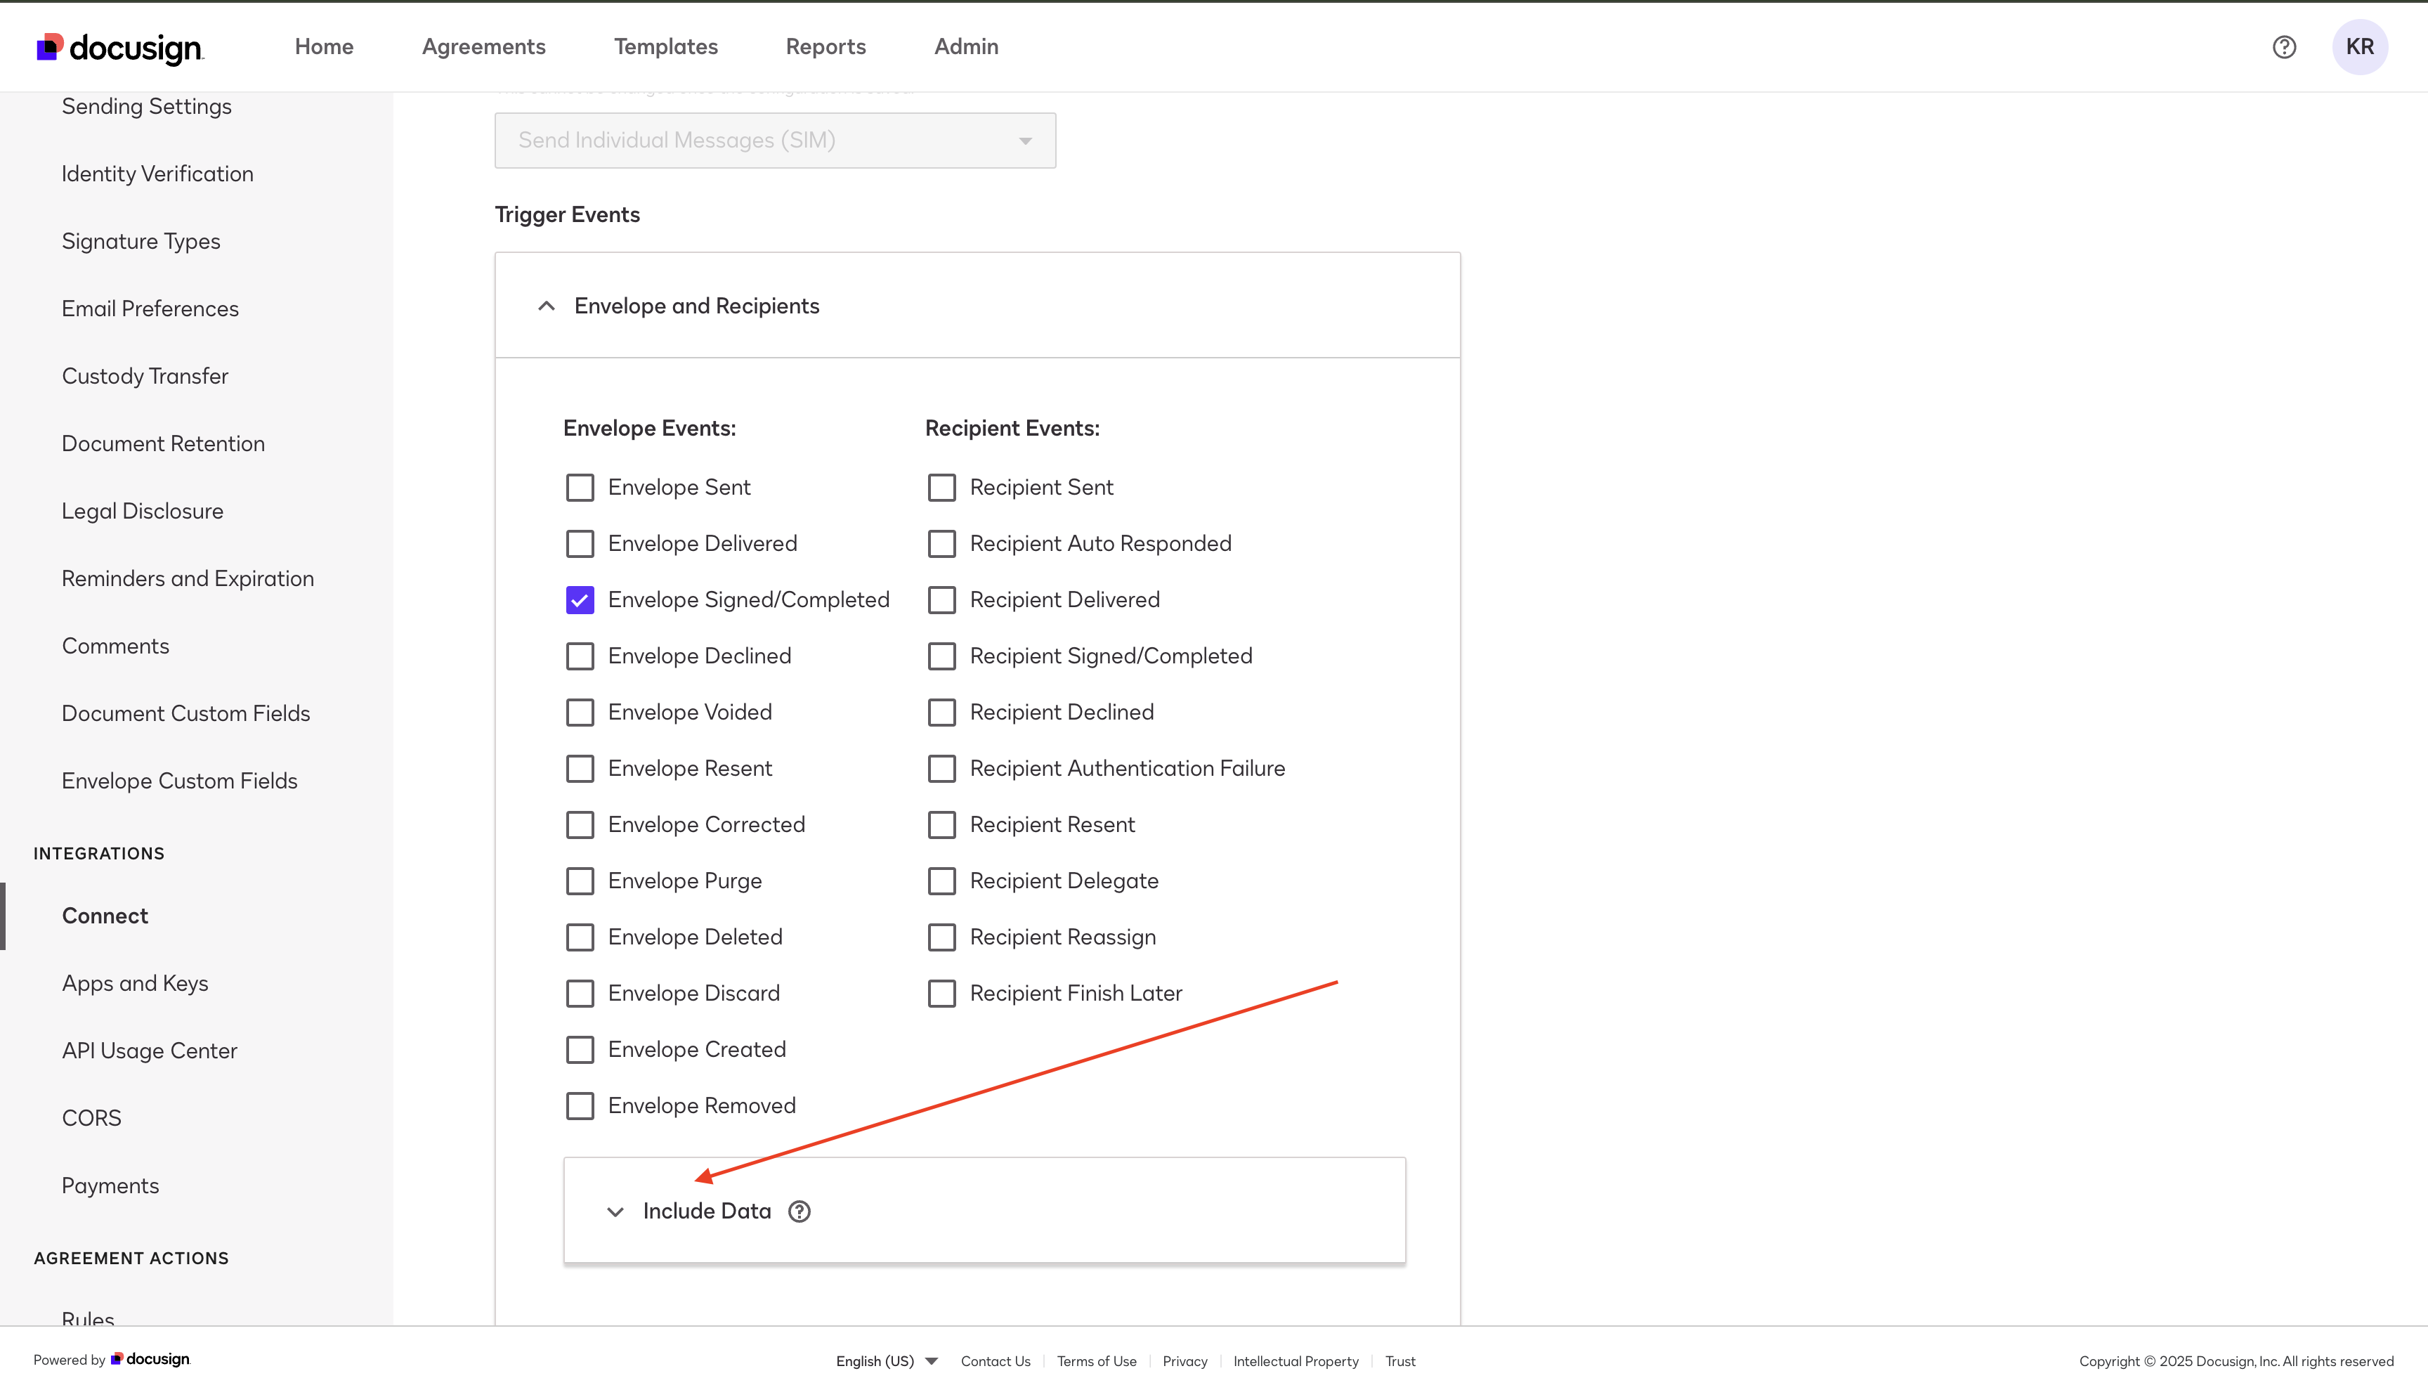Expand the Include Data section
Screen dimensions: 2428x1397
[707, 1211]
